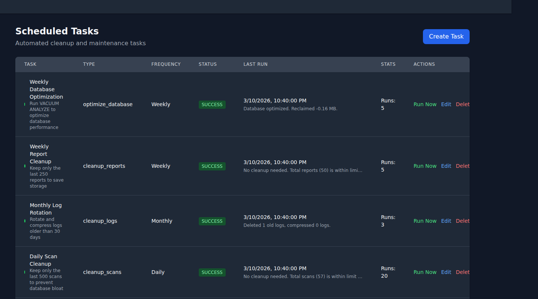The height and width of the screenshot is (299, 538).
Task: Click the Create Task button
Action: [x=446, y=36]
